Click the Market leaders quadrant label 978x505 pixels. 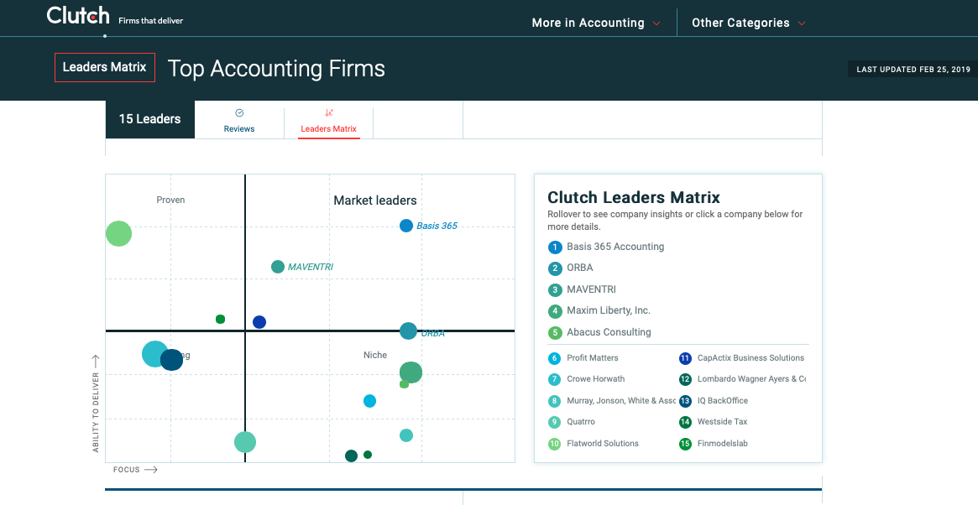(375, 200)
